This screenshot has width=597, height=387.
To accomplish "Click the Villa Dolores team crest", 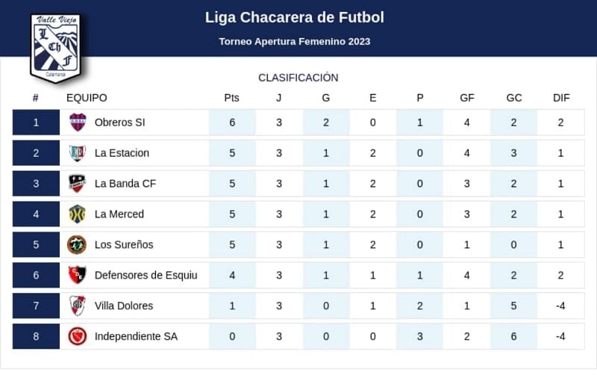I will coord(77,306).
